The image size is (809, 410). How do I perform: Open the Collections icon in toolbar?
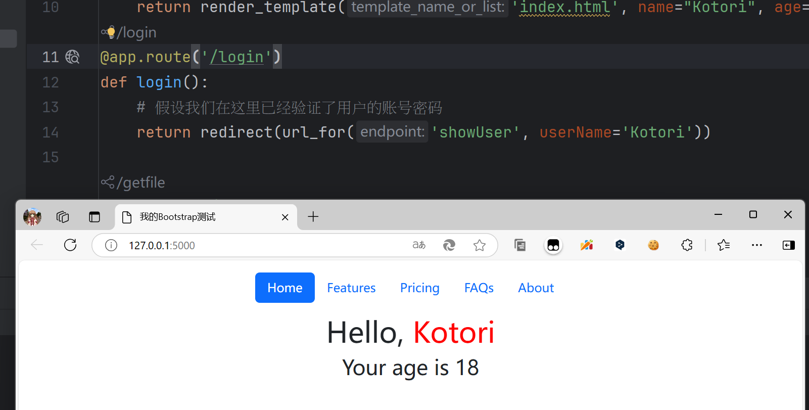point(520,245)
